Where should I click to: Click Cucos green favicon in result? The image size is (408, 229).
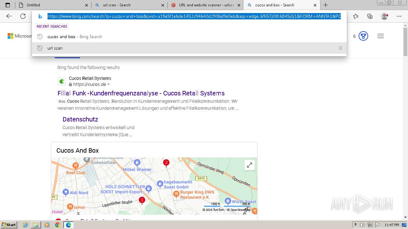click(x=62, y=81)
